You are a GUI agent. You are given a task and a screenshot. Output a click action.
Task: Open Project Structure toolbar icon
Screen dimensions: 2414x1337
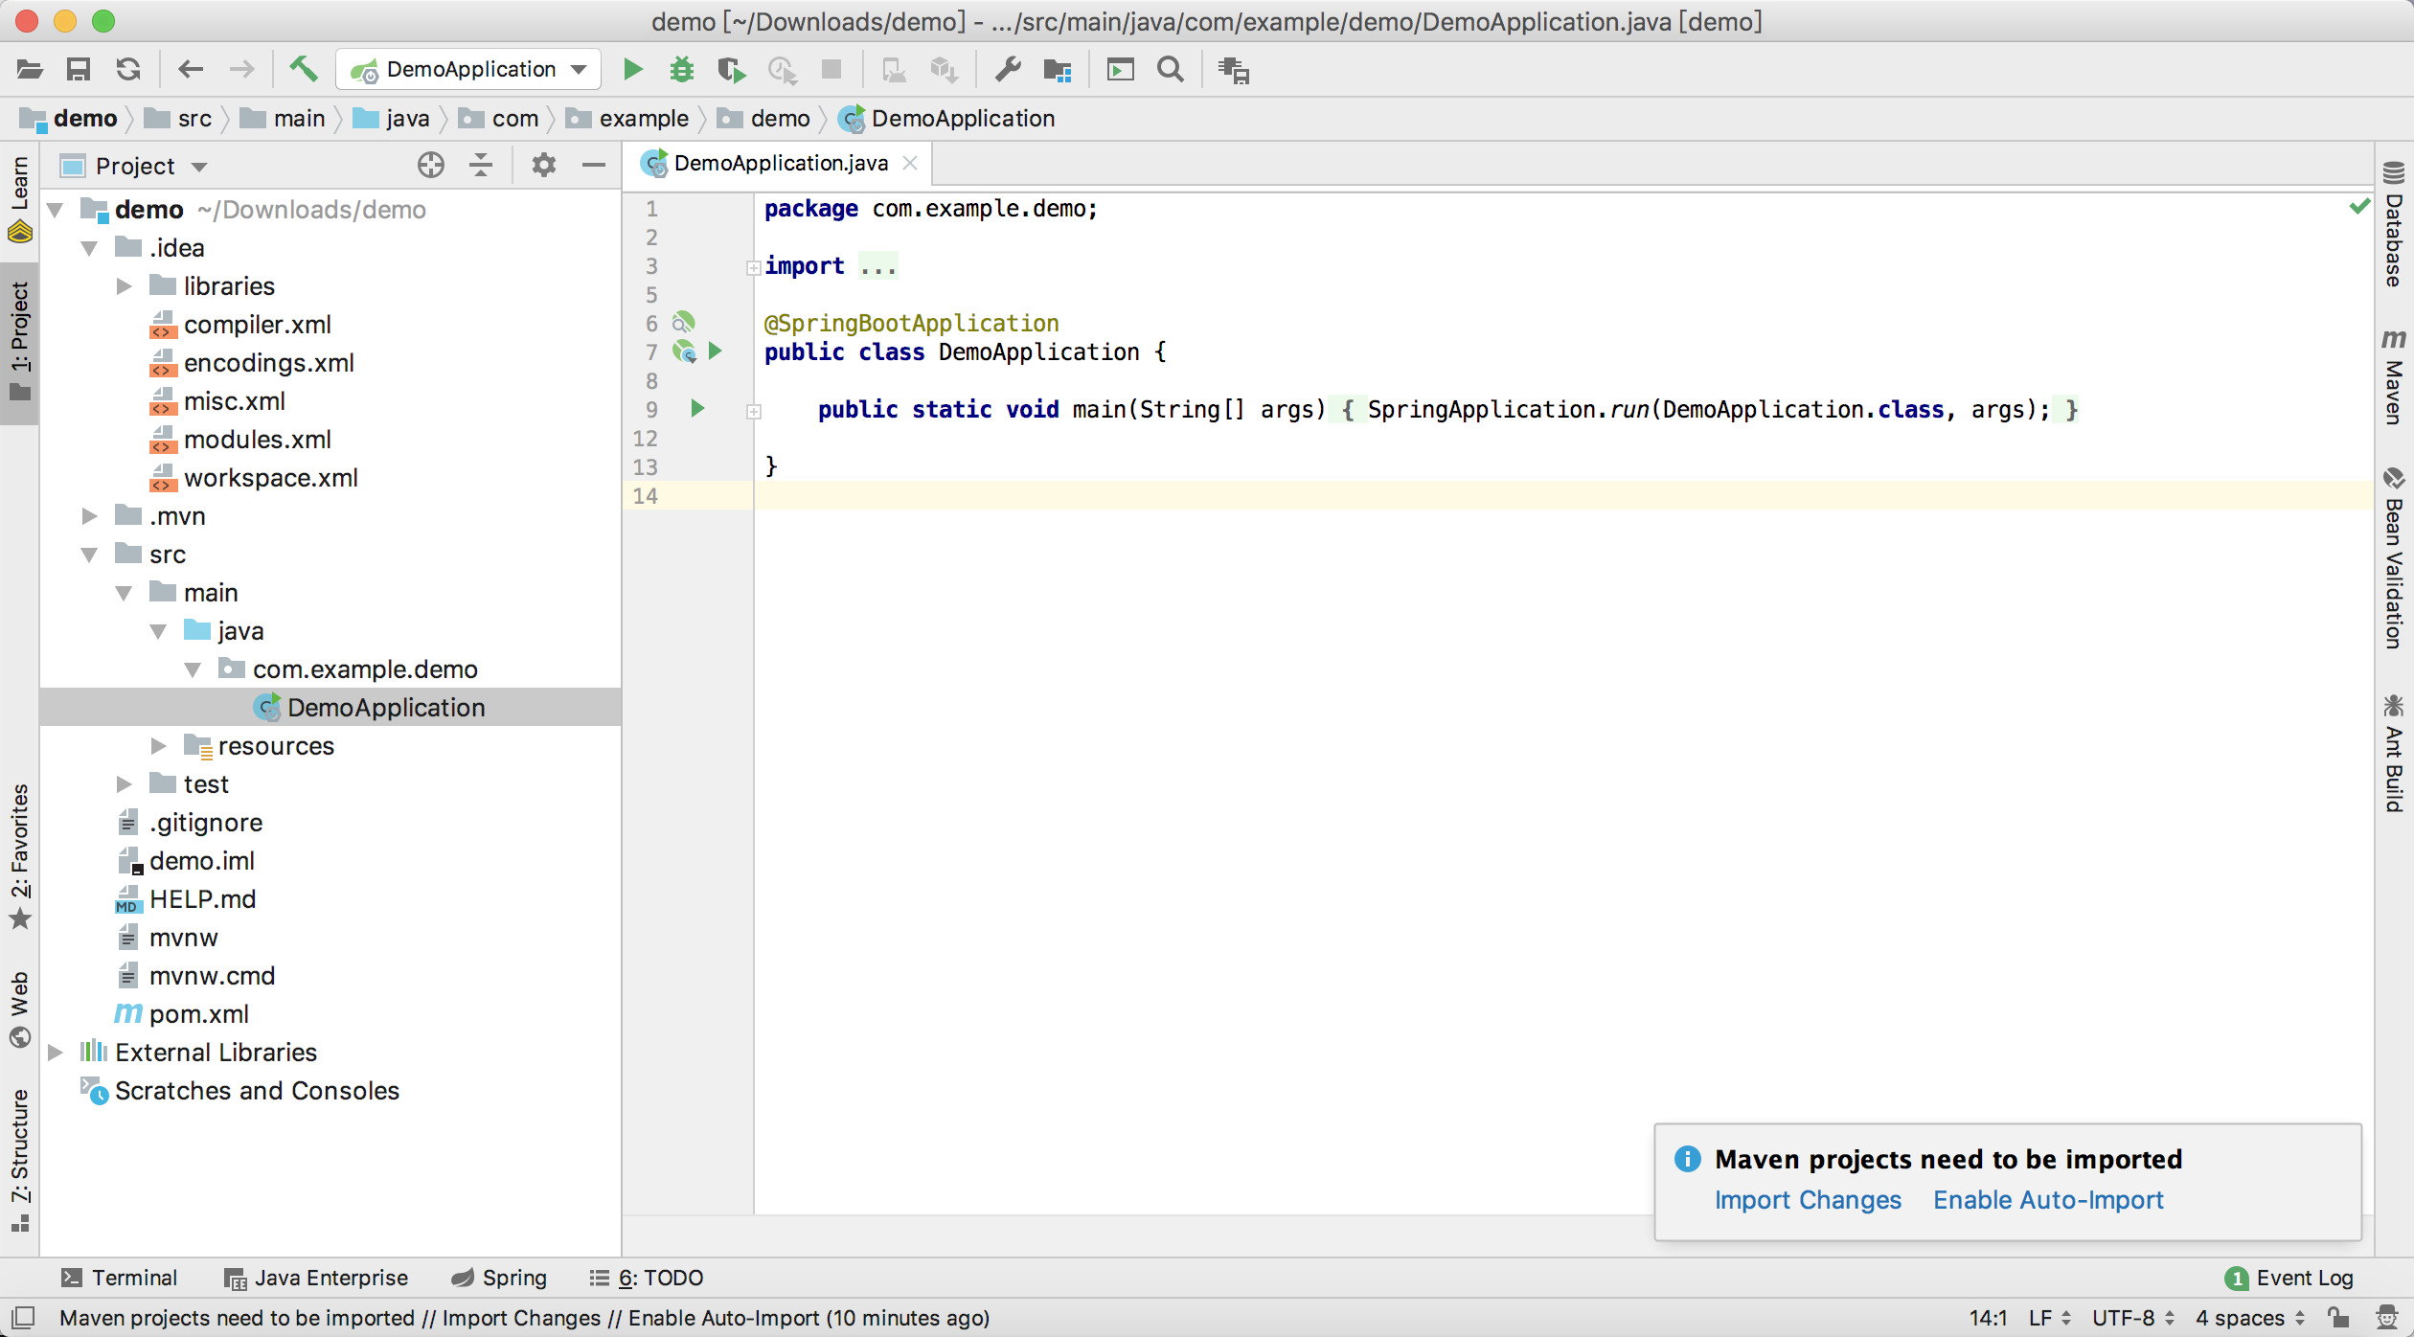[x=1058, y=69]
